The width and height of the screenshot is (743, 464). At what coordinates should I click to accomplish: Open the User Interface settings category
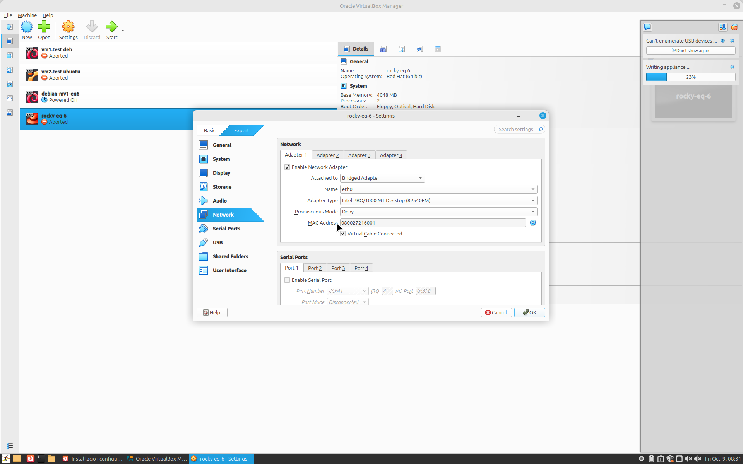(230, 270)
